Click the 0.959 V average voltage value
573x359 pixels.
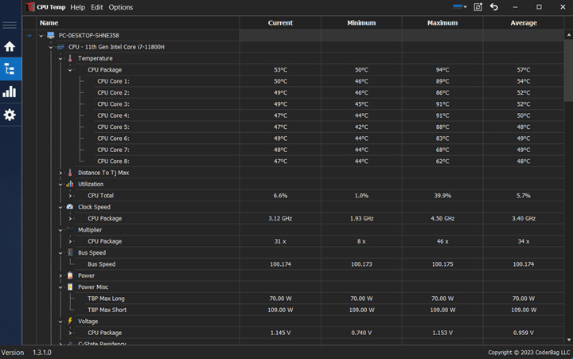tap(524, 333)
